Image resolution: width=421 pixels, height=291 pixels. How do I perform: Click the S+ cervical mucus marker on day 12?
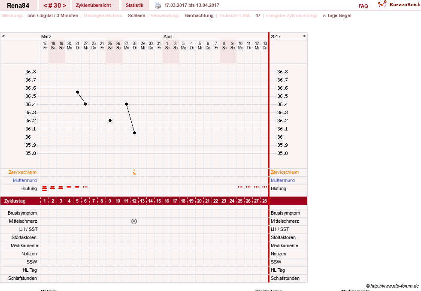click(x=134, y=173)
